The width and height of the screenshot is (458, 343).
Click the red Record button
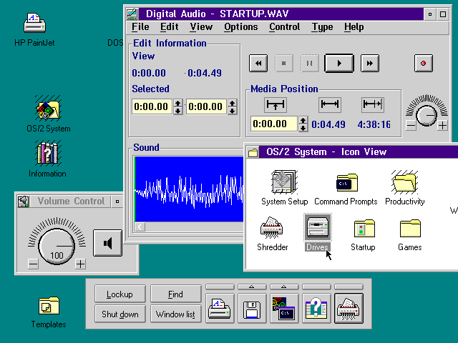(x=423, y=64)
